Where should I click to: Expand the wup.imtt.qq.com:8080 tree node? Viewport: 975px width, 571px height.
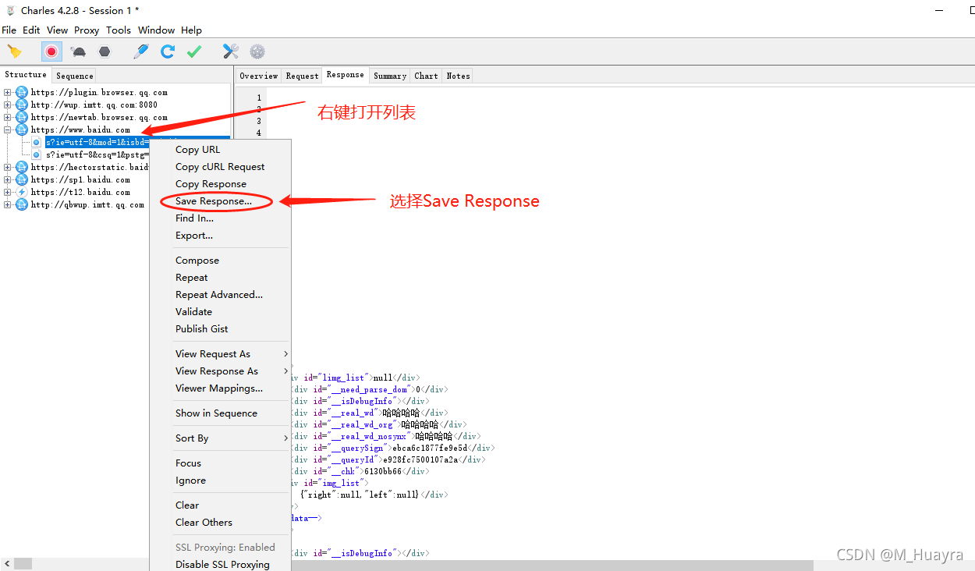click(8, 105)
